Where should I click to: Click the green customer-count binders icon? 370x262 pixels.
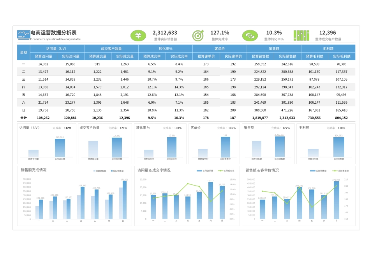click(301, 35)
